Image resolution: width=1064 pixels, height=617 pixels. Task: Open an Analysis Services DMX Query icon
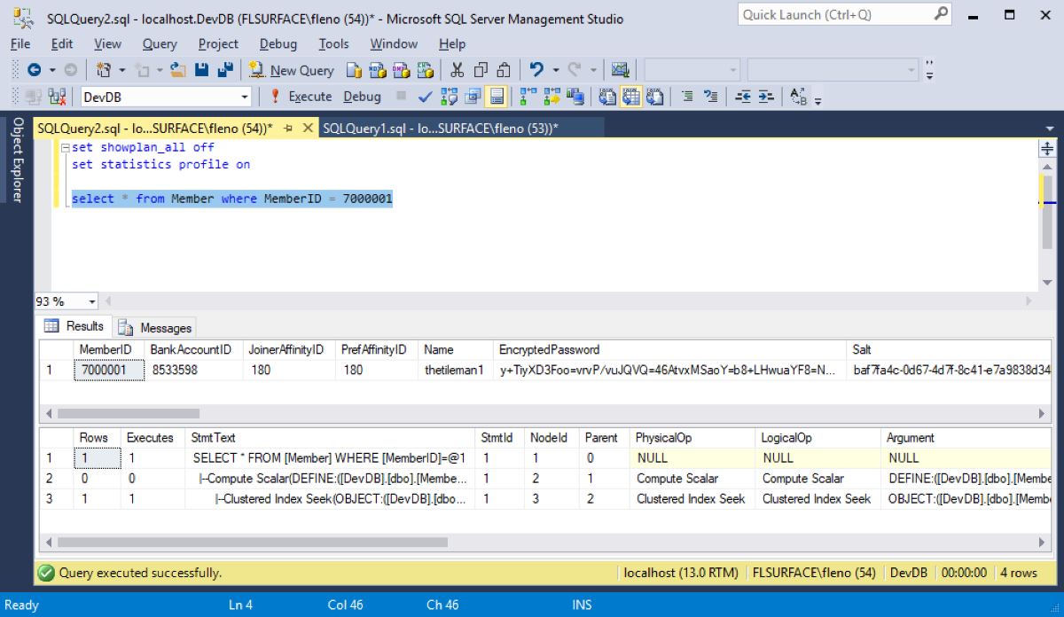click(x=401, y=71)
